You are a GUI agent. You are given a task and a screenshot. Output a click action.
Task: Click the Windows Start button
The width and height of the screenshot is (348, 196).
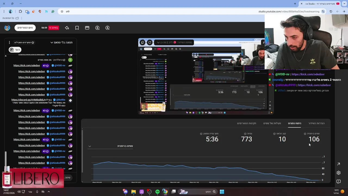[222, 192]
